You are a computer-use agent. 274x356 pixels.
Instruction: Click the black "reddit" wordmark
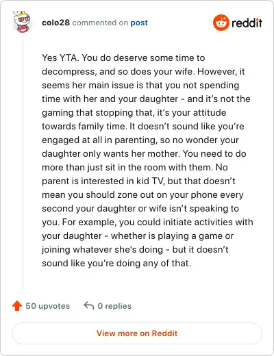point(247,23)
